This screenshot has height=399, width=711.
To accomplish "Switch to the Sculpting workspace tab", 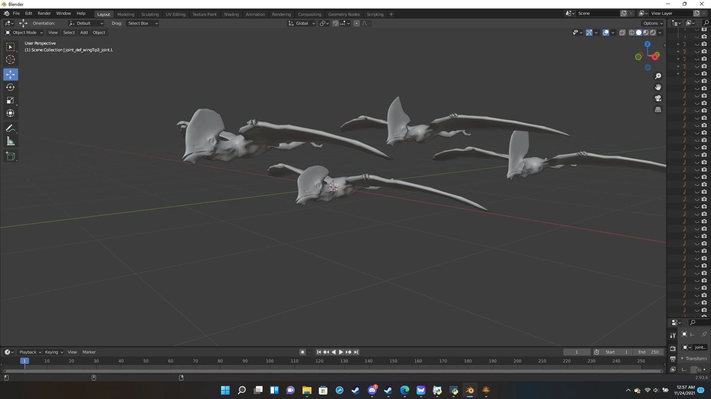I will 150,14.
